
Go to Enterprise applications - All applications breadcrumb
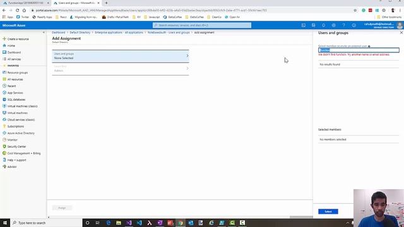[119, 32]
